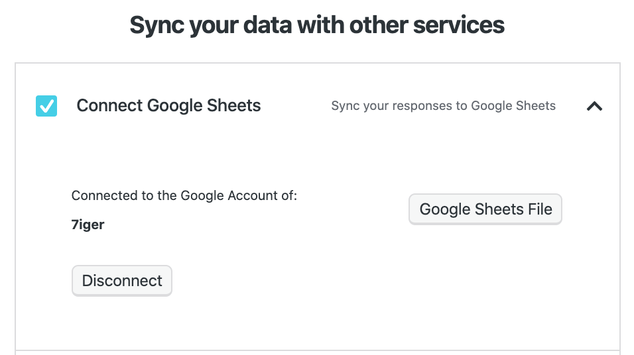The width and height of the screenshot is (634, 355).
Task: Click 'Sync your data with other services' heading
Action: (317, 25)
